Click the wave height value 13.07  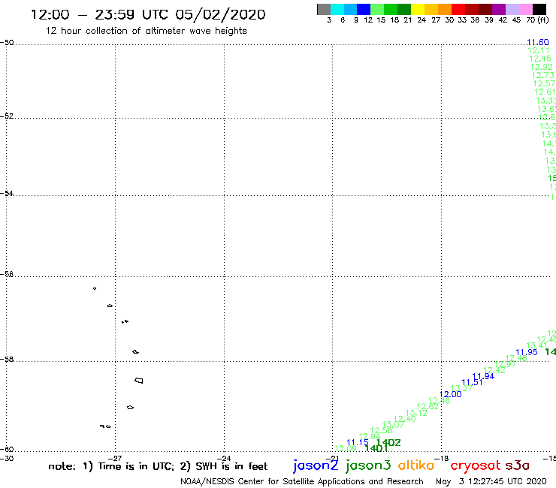[x=393, y=424]
